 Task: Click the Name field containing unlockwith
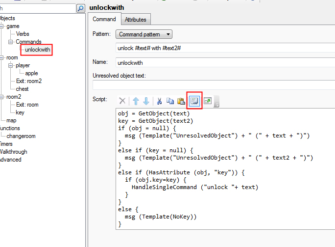(225, 63)
